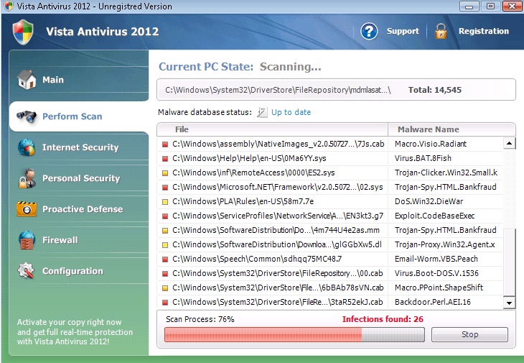Click yellow marker for 6bBAb78sVN.cab row
Screen dimensions: 524x363
click(x=165, y=288)
